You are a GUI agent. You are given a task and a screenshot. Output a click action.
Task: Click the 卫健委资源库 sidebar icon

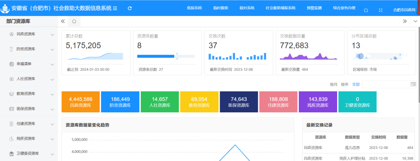tap(12, 154)
